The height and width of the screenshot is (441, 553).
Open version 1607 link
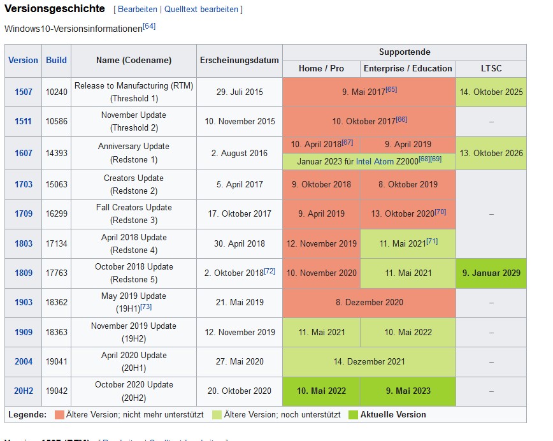click(x=24, y=153)
